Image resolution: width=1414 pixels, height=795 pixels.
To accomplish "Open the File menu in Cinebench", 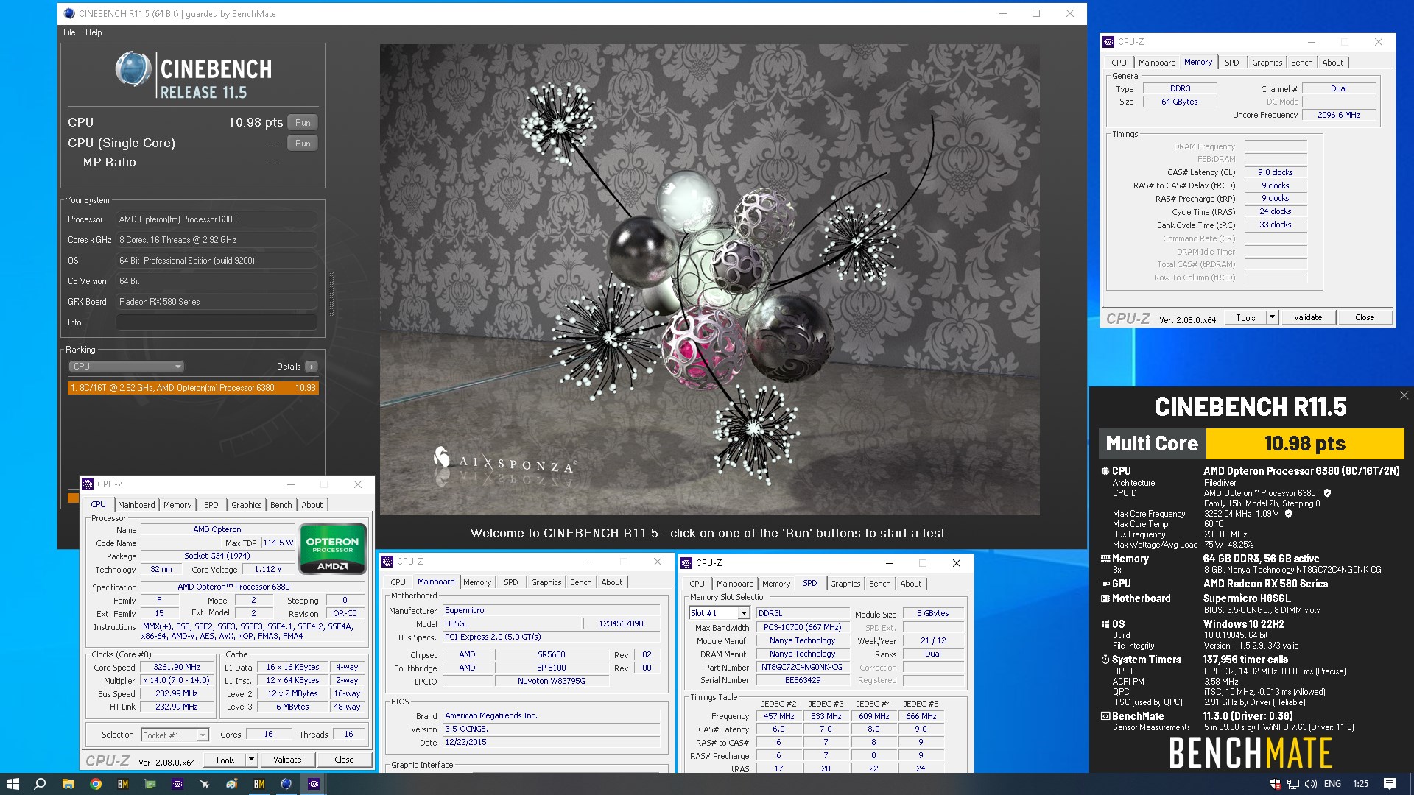I will pyautogui.click(x=69, y=32).
